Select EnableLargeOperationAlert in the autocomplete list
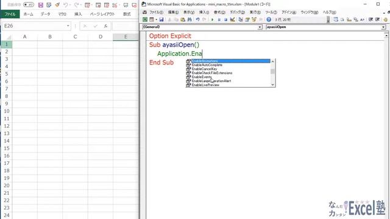Screen dimensions: 390x219 pos(228,81)
